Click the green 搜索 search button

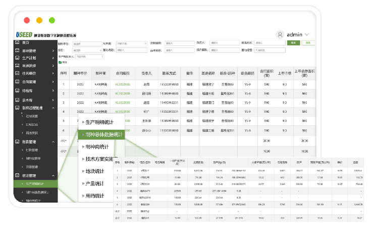tap(292, 43)
